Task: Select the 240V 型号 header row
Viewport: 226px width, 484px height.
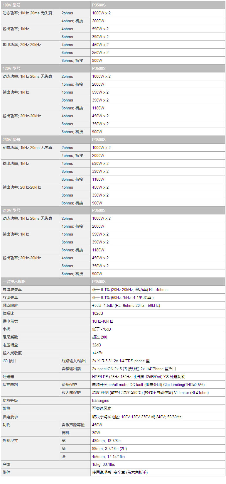Action: (113, 210)
